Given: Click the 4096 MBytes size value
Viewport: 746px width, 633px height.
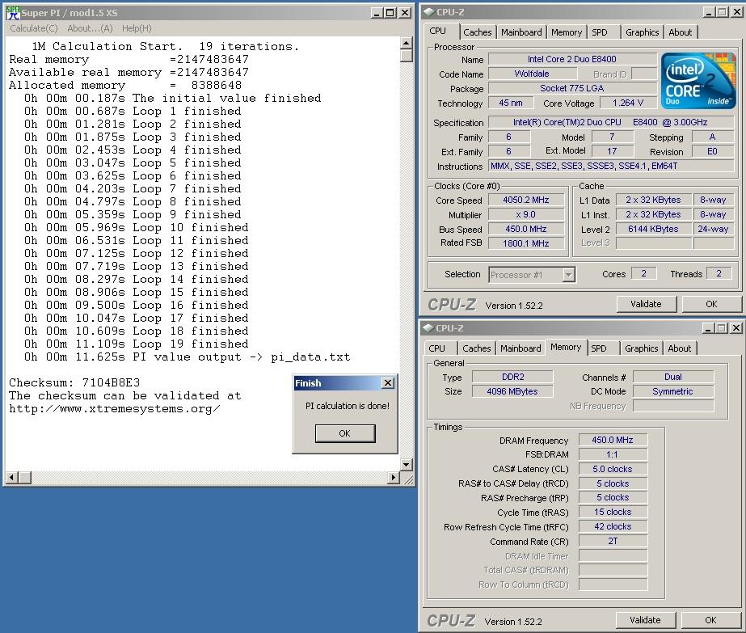Looking at the screenshot, I should (x=513, y=391).
